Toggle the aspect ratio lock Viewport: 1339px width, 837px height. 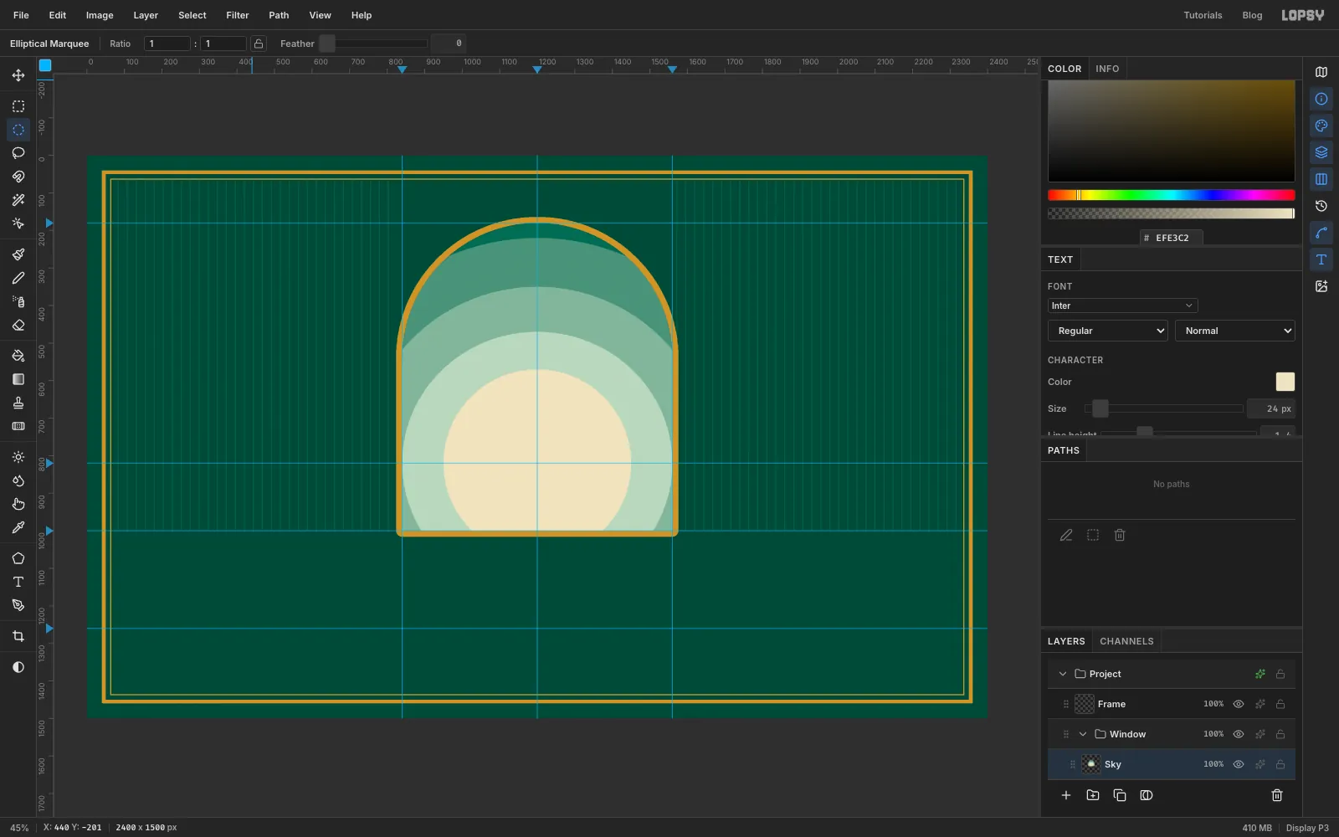tap(259, 44)
